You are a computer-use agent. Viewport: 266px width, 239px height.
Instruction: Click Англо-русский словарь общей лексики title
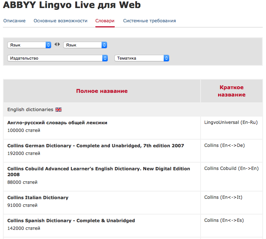(57, 123)
